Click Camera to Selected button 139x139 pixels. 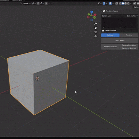pos(129,48)
